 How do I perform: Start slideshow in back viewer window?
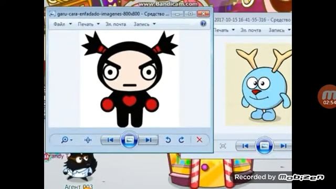coord(264,146)
